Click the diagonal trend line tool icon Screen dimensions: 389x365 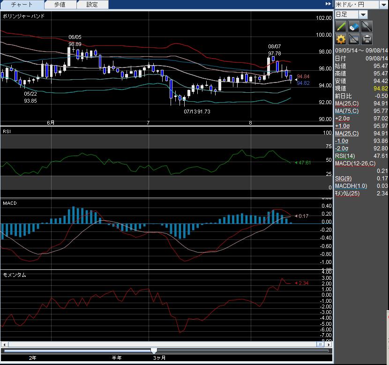coord(367,26)
